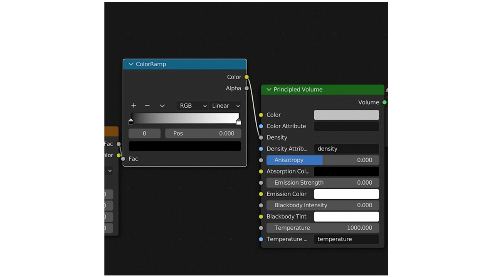Screen dimensions: 493x277
Task: Click the density attribute name field
Action: coord(347,149)
